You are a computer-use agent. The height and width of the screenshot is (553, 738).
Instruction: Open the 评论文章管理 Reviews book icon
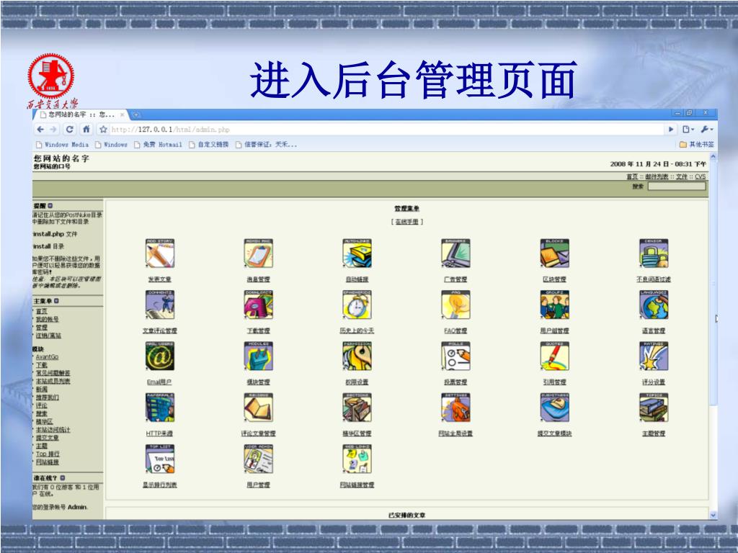259,408
